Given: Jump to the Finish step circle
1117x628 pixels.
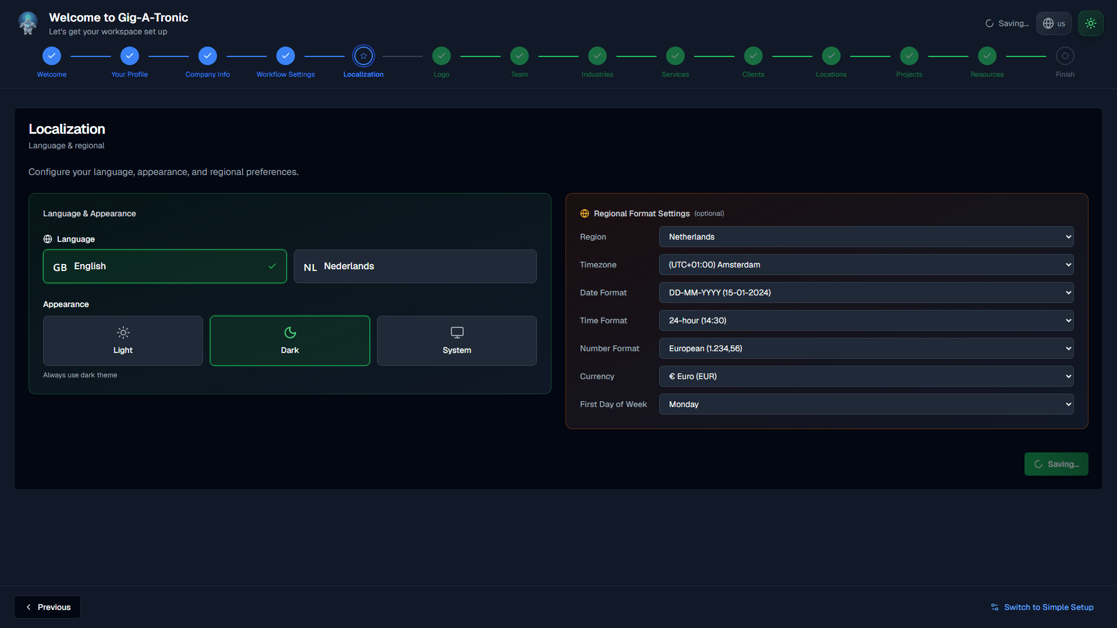Looking at the screenshot, I should (x=1065, y=56).
